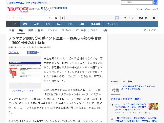This screenshot has height=123, width=164.
Task: Open the Yahoo! JAPAN link at top right
Action: click(143, 9)
